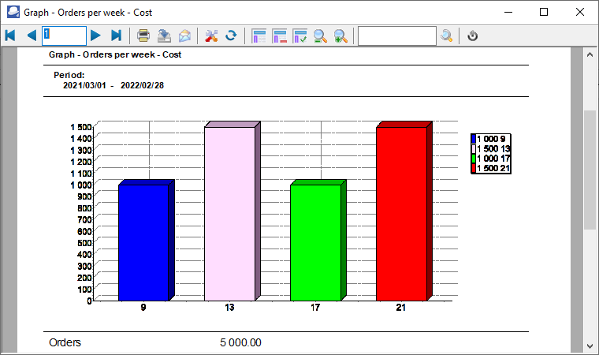Click the Orders label below graph
Viewport: 599px width, 355px height.
(65, 342)
